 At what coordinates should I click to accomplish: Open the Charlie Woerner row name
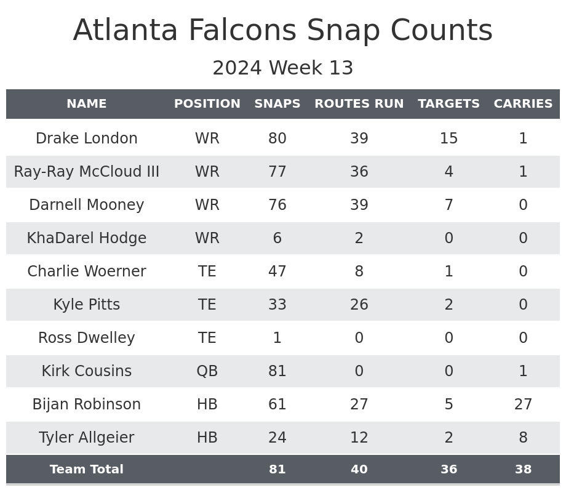pyautogui.click(x=87, y=271)
